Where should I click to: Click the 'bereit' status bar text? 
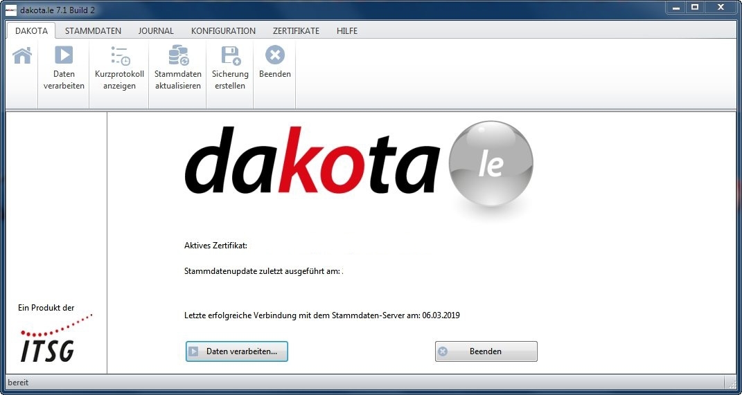[18, 383]
